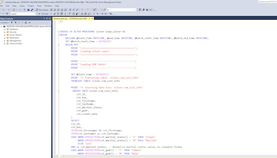The width and height of the screenshot is (277, 158).
Task: Toggle Include Actual Execution Plan icon
Action: [70, 14]
